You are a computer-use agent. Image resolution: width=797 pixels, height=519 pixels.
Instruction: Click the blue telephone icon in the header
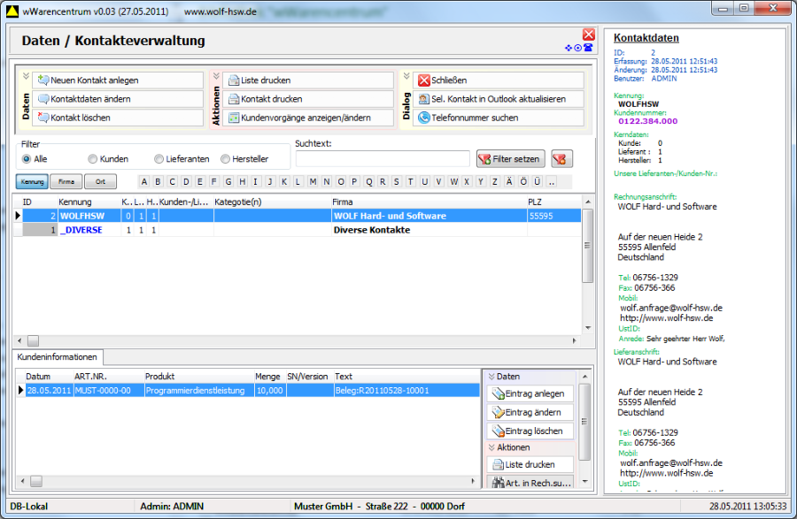point(588,48)
